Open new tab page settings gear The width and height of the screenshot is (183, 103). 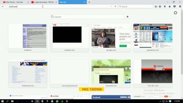(175, 13)
